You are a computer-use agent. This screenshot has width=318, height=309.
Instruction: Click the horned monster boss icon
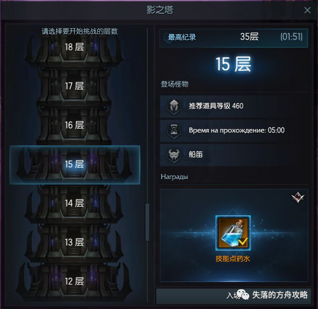pyautogui.click(x=174, y=155)
